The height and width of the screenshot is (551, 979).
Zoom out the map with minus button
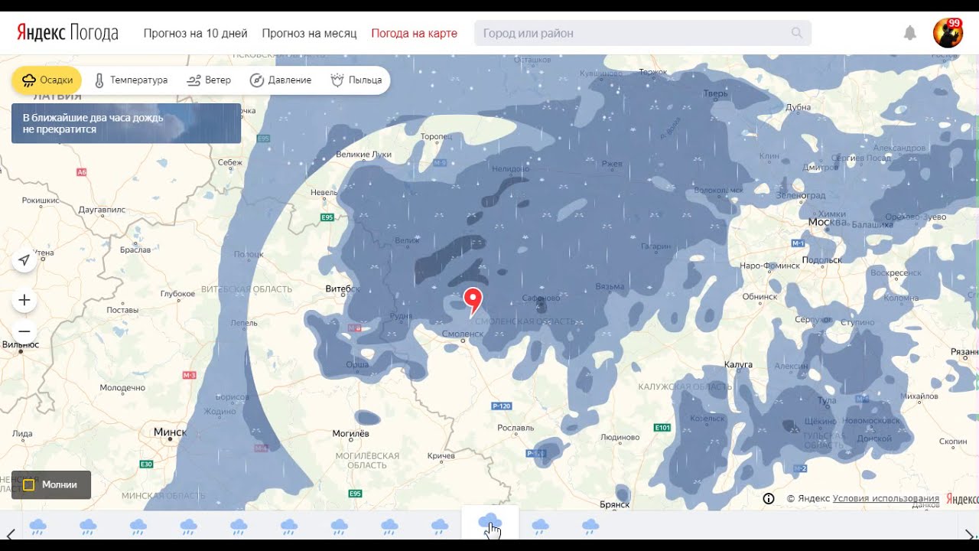24,331
